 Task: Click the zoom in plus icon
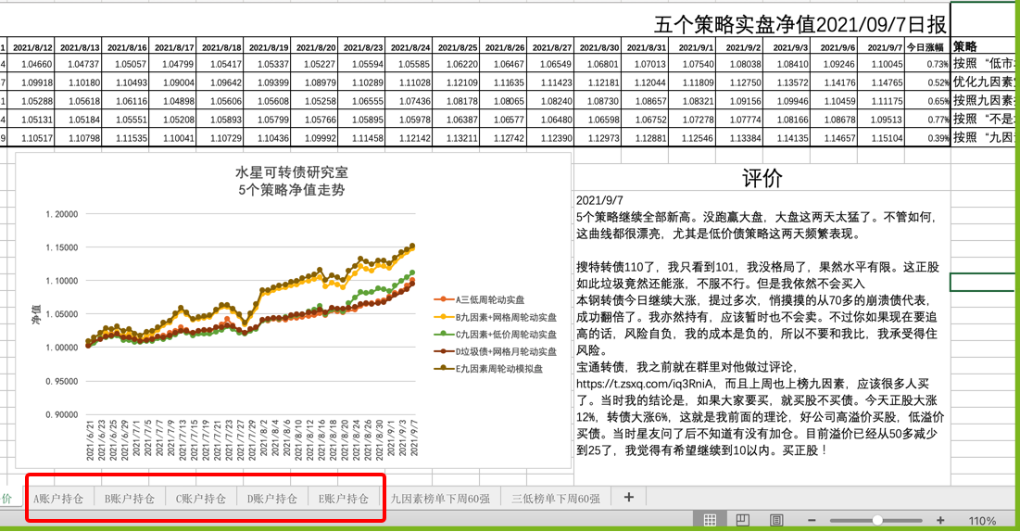941,521
